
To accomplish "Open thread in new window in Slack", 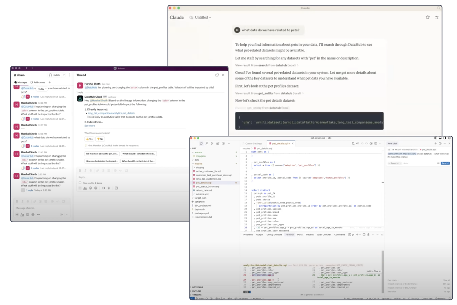I will point(217,75).
